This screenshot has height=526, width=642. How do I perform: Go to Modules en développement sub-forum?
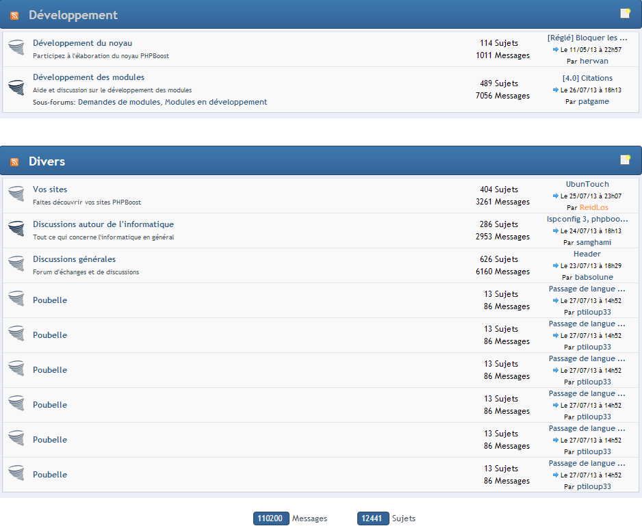[x=216, y=102]
